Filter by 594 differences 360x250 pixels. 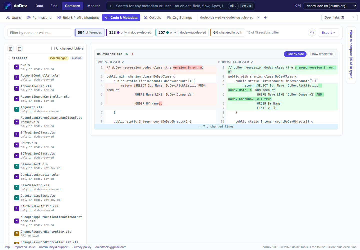click(90, 32)
